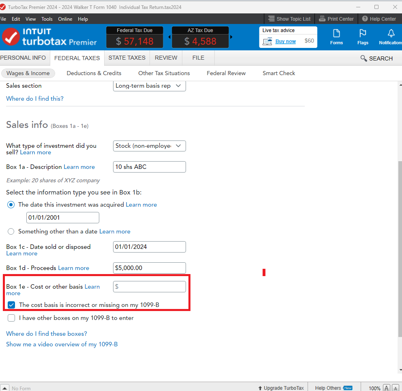Click the Box 1c date sold field
The image size is (402, 391).
point(149,247)
